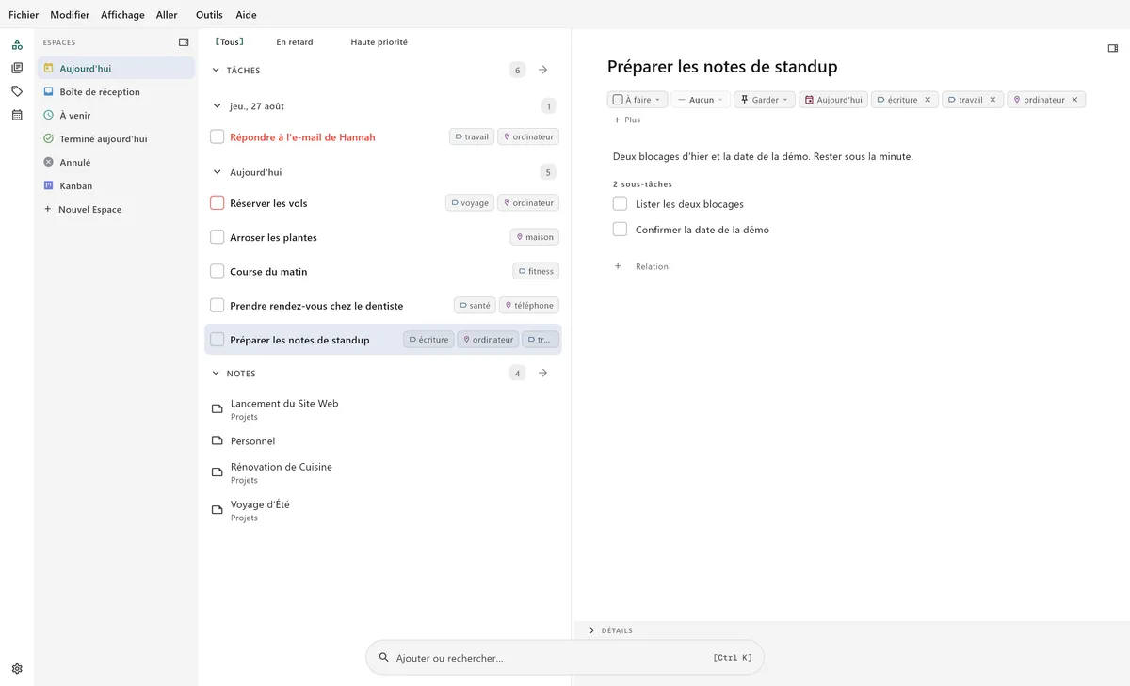The width and height of the screenshot is (1130, 686).
Task: Open the calendar icon in left rail
Action: pos(17,115)
